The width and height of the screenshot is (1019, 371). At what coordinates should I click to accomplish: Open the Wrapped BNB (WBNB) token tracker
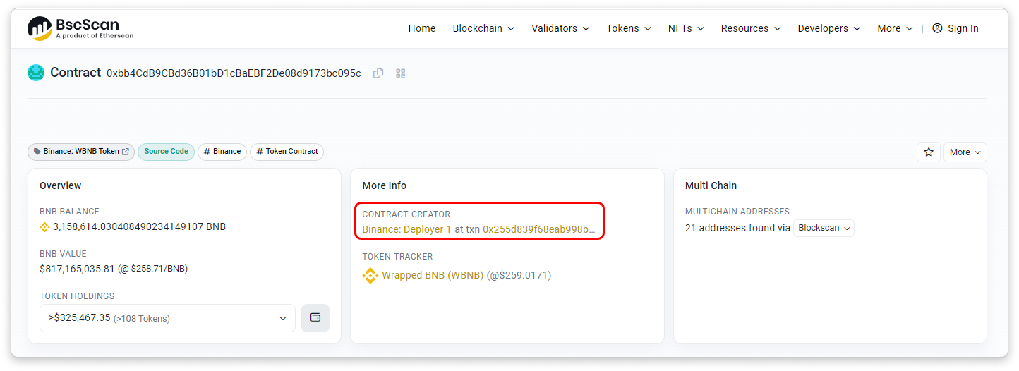point(433,276)
